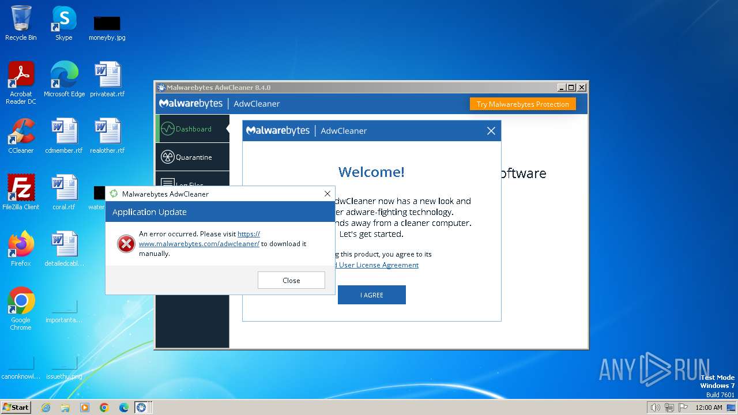The width and height of the screenshot is (738, 415).
Task: Click the network tray icon
Action: pyautogui.click(x=669, y=408)
